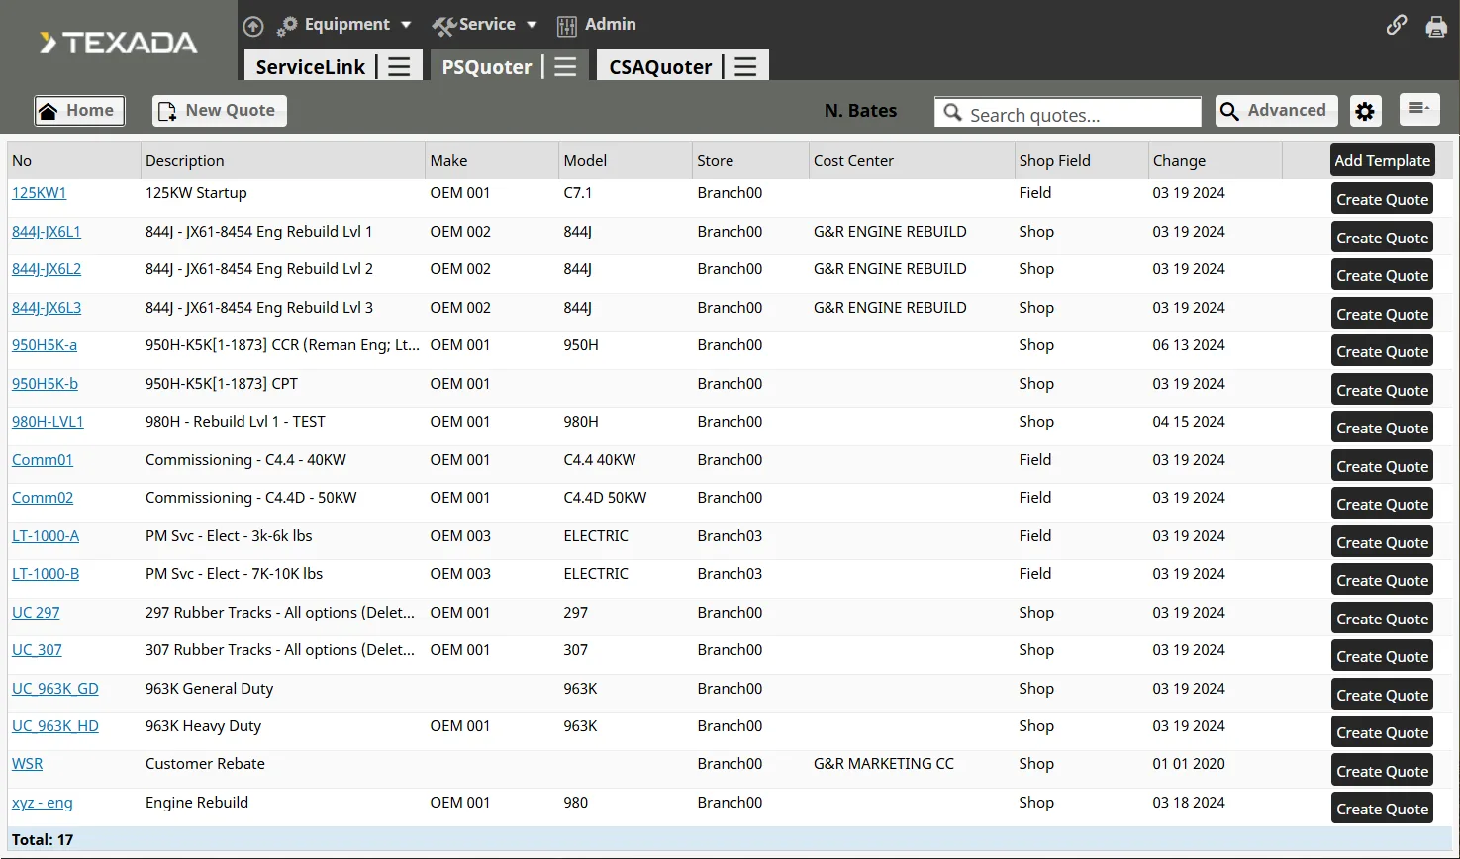Viewport: 1460px width, 859px height.
Task: Open template UC 963K GD link
Action: tap(55, 689)
